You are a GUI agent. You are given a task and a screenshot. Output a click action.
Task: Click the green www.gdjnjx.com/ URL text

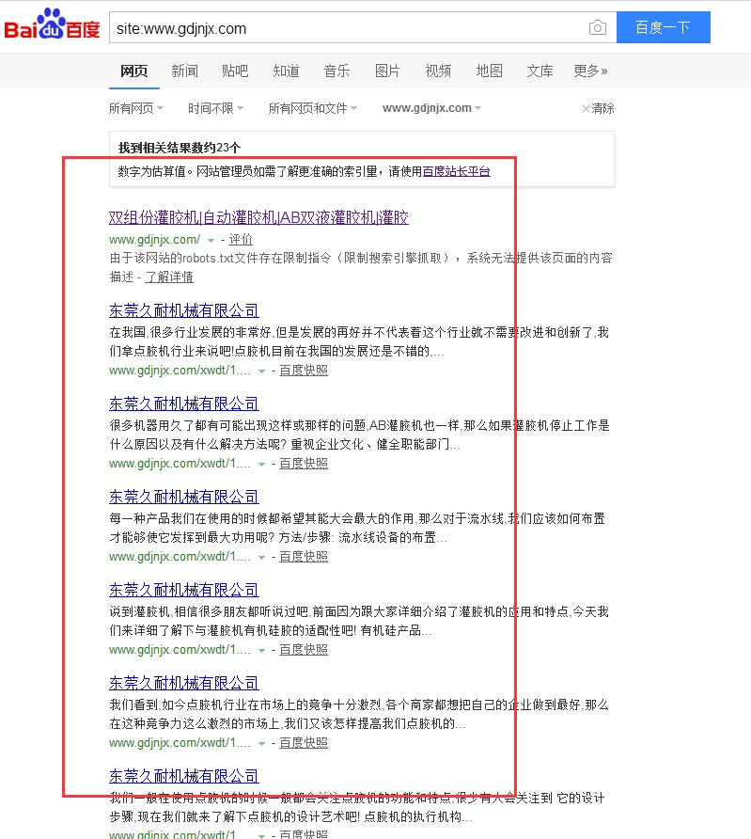pos(154,240)
